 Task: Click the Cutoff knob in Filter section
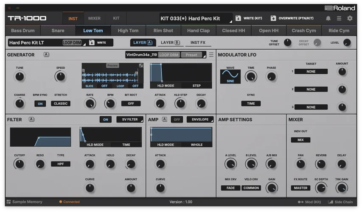(19, 164)
